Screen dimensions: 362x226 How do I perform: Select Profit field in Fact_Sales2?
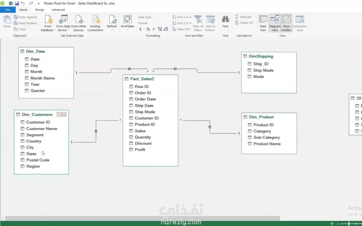(x=140, y=150)
